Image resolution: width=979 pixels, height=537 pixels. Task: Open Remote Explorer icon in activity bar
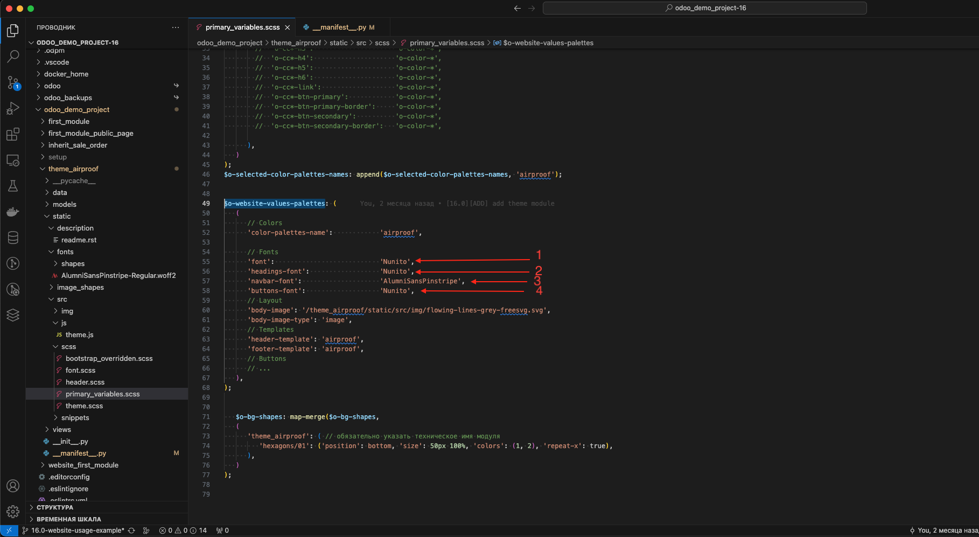click(x=13, y=160)
